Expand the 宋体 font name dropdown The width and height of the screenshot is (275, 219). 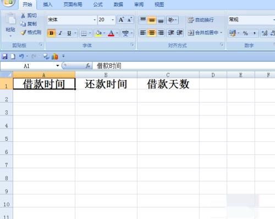[95, 20]
